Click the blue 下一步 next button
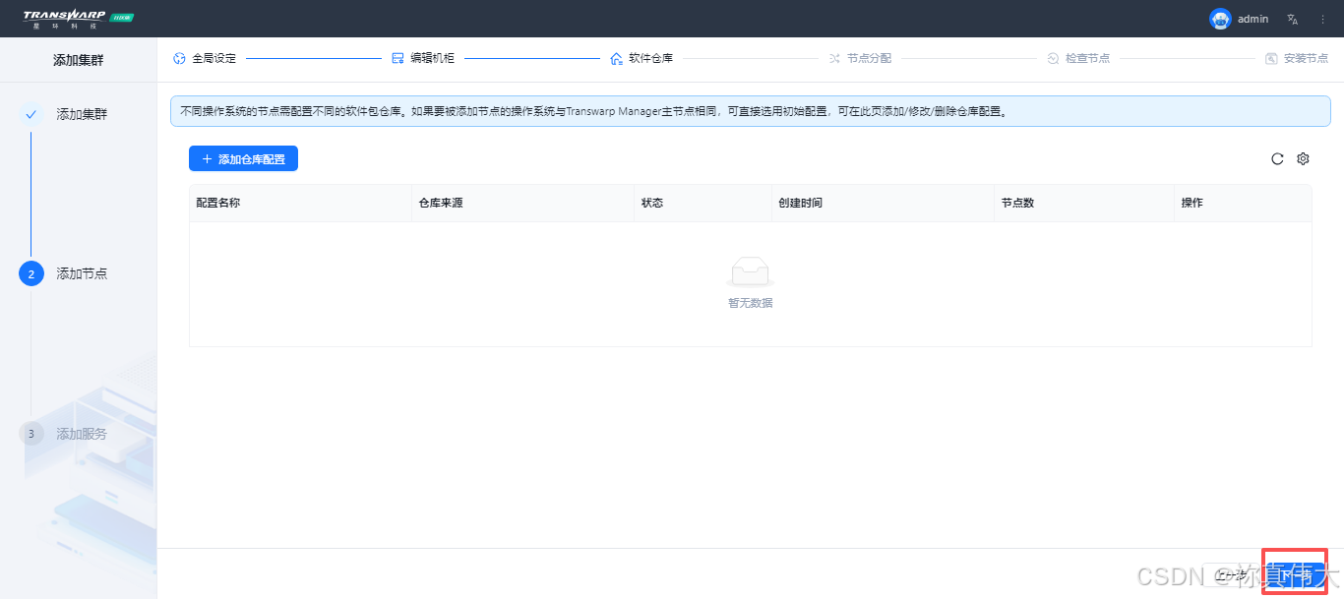 click(1295, 573)
